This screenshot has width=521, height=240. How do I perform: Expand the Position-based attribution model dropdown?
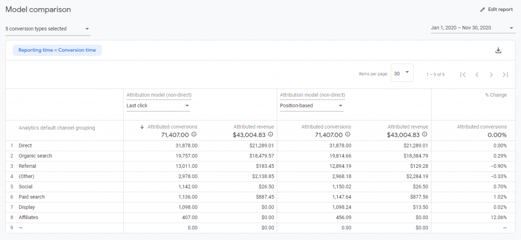point(311,106)
